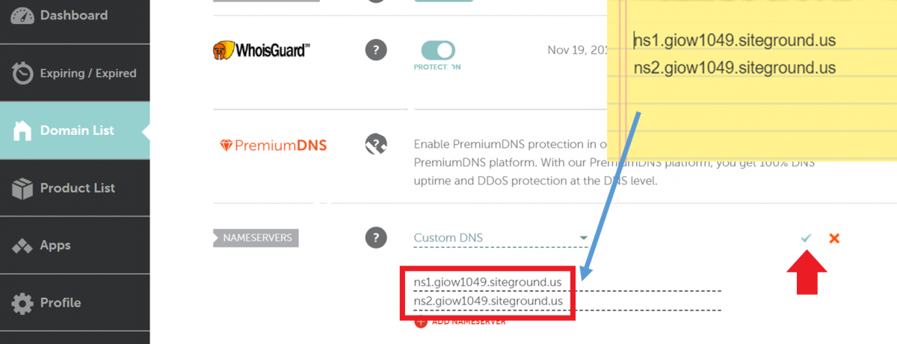
Task: Click the red plus Add Nameserver icon
Action: point(420,322)
